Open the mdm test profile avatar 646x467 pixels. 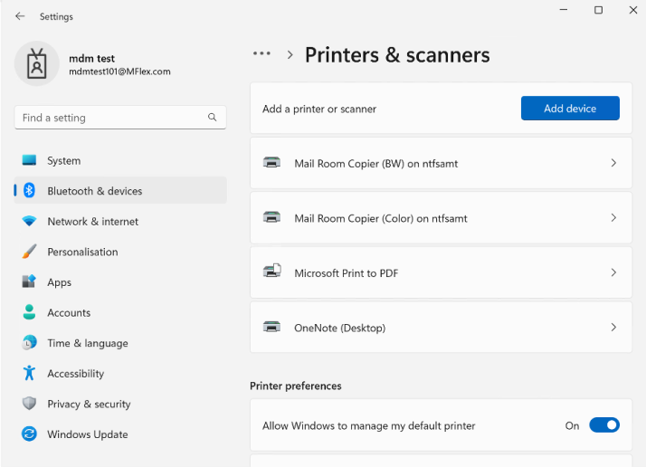(x=37, y=63)
